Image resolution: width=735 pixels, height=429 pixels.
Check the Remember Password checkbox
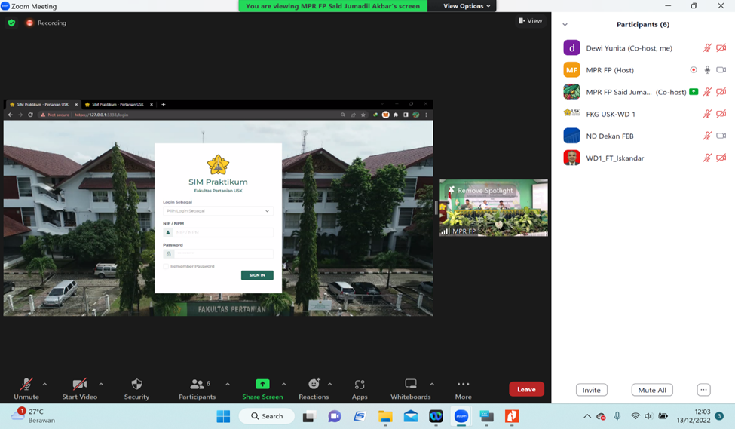coord(165,266)
